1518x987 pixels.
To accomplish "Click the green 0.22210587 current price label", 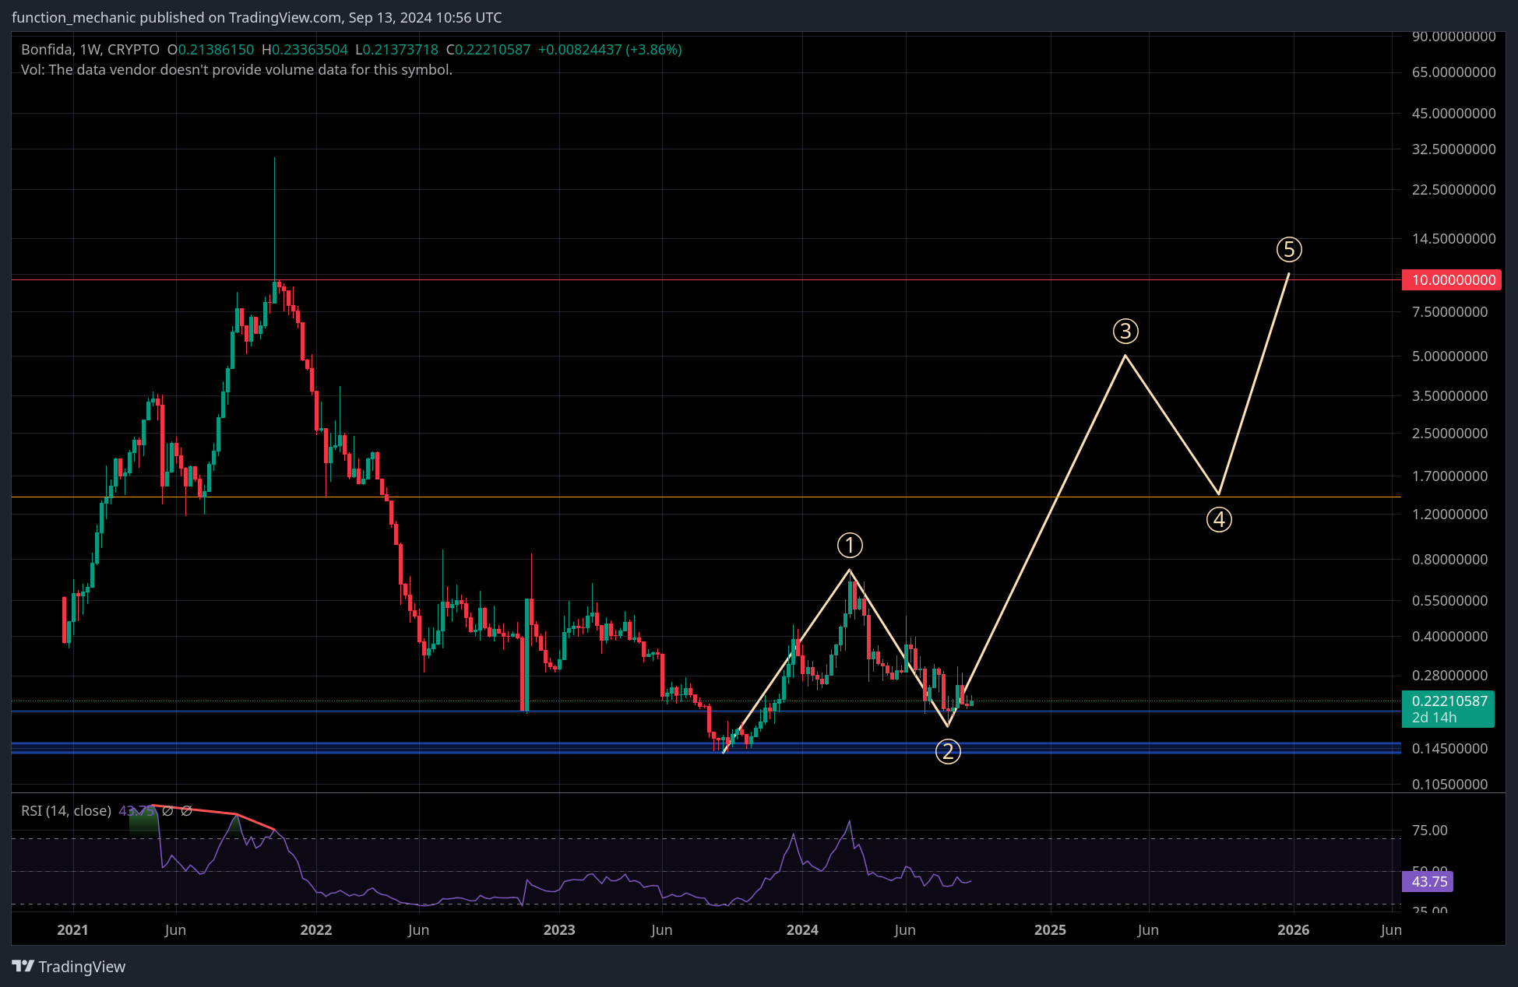I will [1448, 701].
